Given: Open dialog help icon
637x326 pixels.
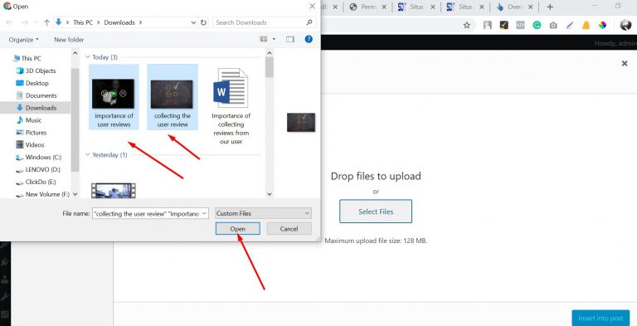Looking at the screenshot, I should pyautogui.click(x=309, y=39).
